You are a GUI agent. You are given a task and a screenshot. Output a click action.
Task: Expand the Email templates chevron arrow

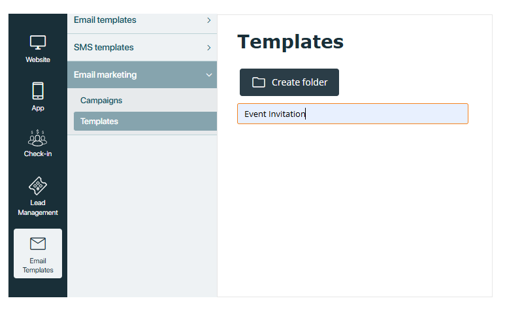(209, 20)
